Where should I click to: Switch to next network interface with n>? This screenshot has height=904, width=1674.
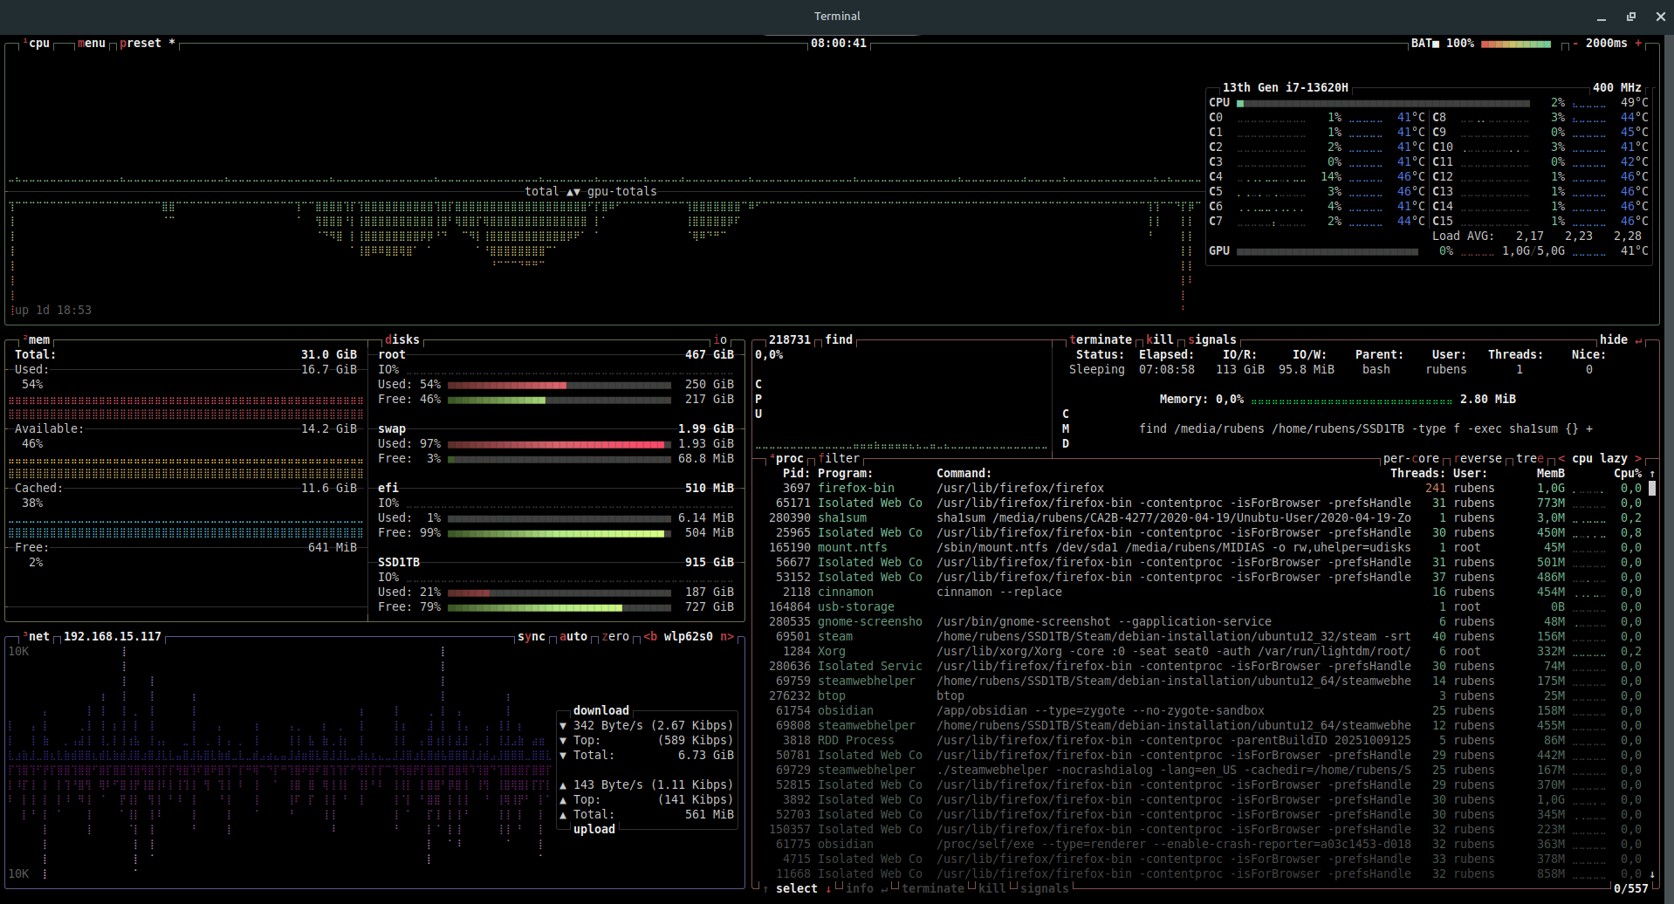click(726, 637)
